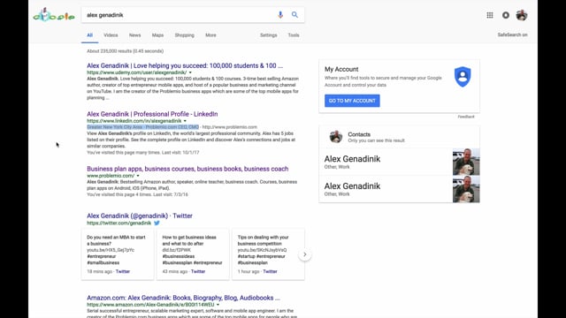Click www.problemio.com green URL

(x=111, y=176)
